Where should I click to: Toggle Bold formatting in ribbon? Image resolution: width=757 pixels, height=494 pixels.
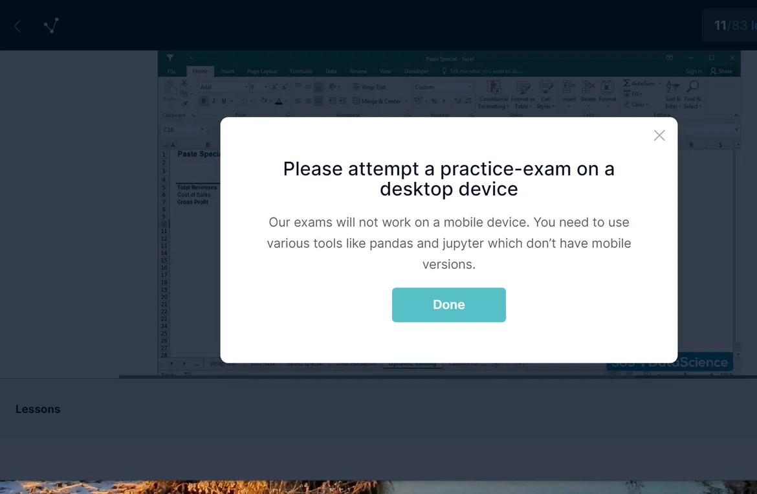click(x=204, y=101)
